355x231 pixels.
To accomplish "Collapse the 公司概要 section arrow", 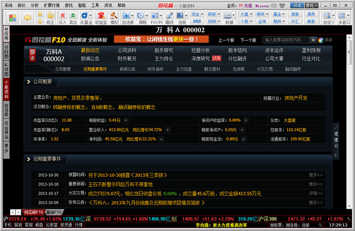I will coord(27,81).
